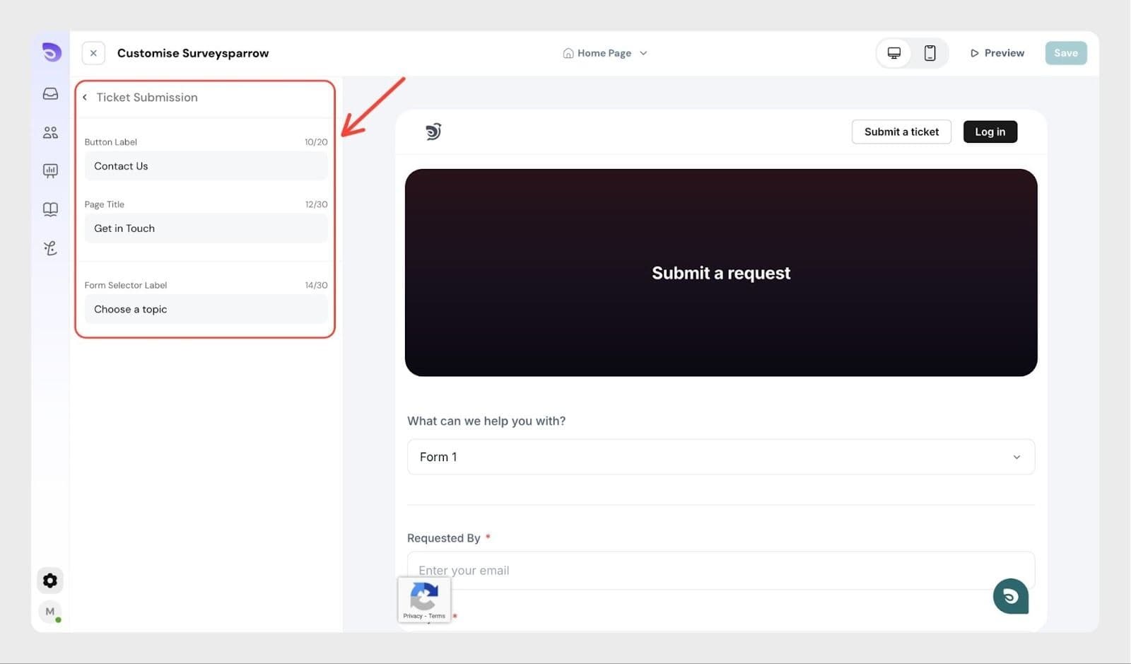
Task: Open the floating chat widget
Action: 1010,596
